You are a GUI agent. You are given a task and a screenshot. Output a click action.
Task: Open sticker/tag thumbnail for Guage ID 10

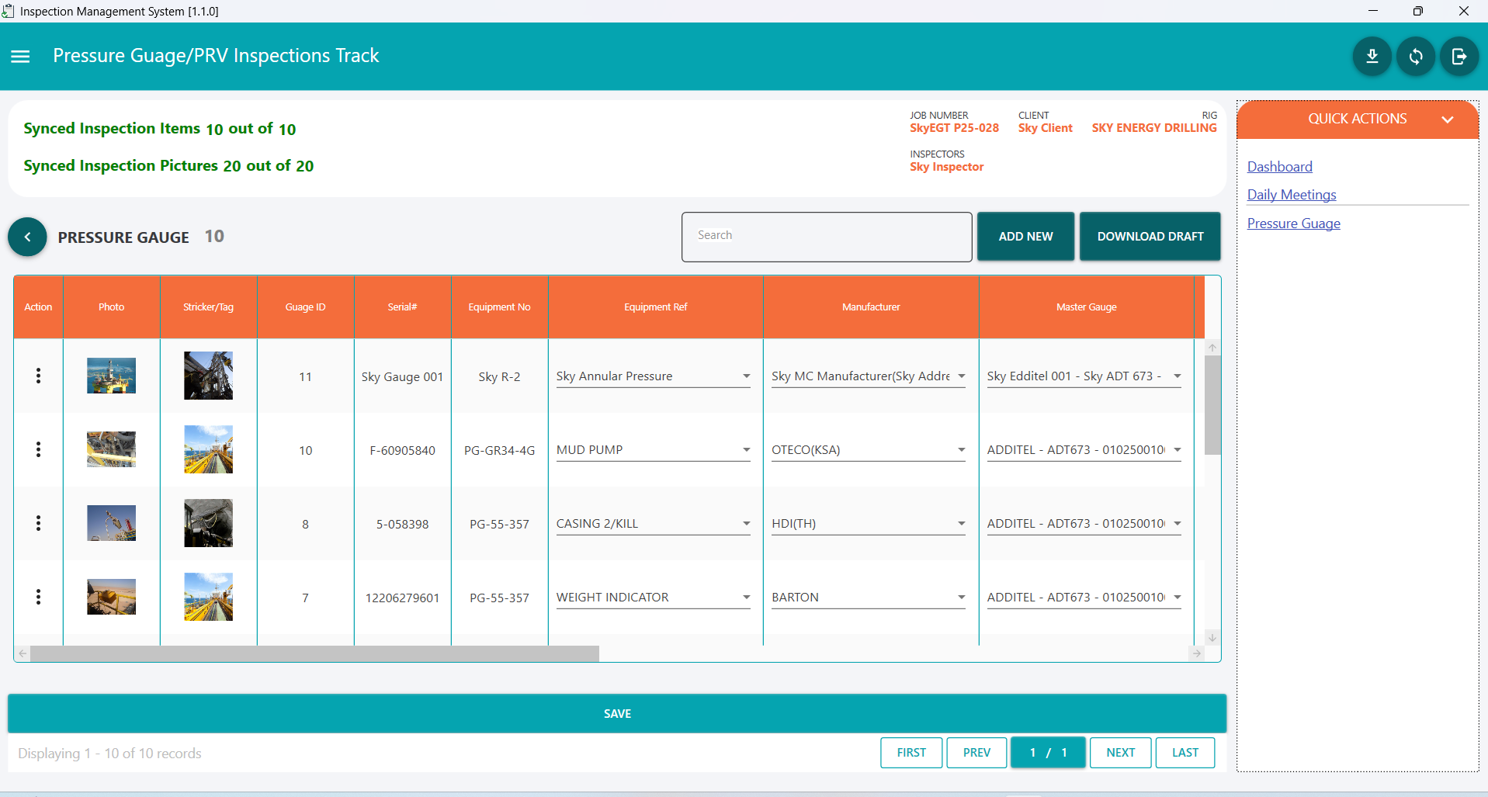(x=208, y=449)
